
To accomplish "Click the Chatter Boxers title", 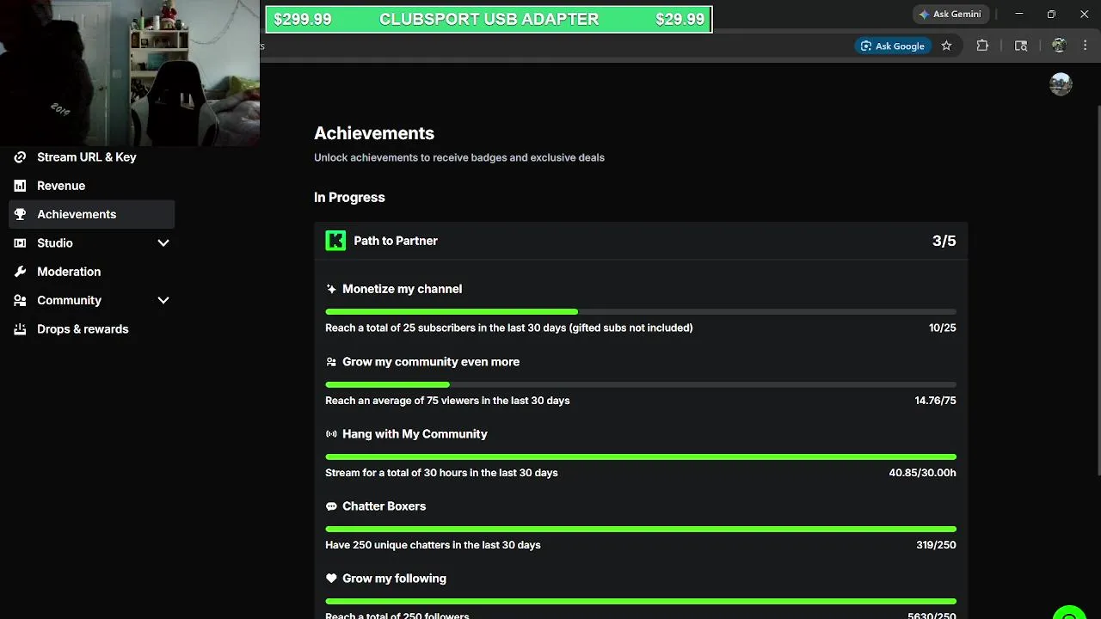I will click(384, 506).
